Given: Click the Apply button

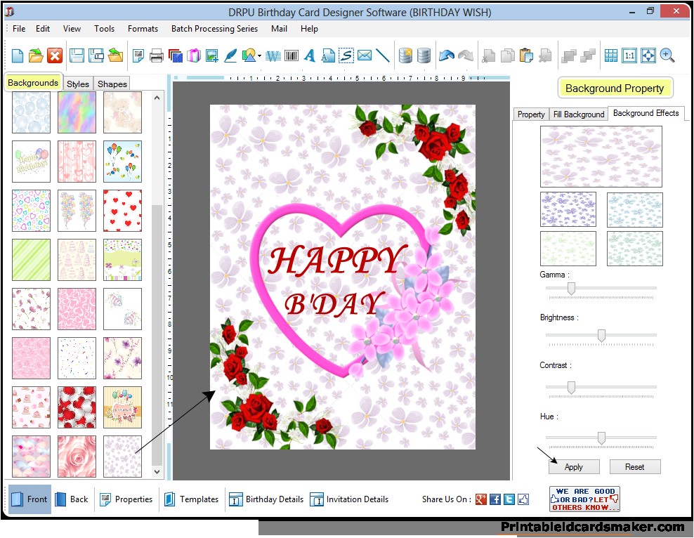Looking at the screenshot, I should [x=574, y=466].
